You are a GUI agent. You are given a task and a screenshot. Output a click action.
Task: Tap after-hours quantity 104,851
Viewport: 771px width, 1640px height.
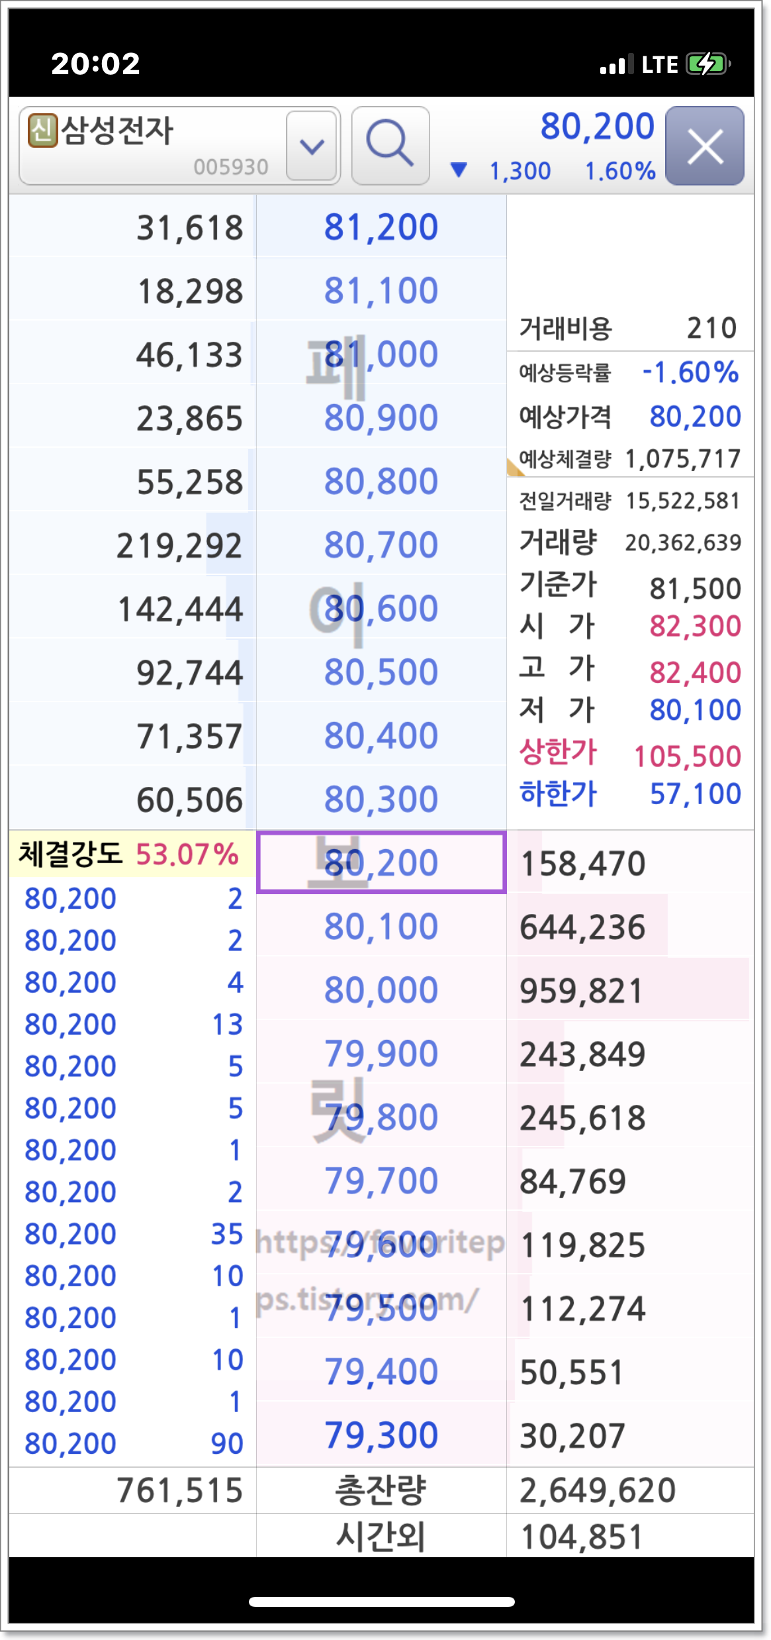tap(582, 1537)
